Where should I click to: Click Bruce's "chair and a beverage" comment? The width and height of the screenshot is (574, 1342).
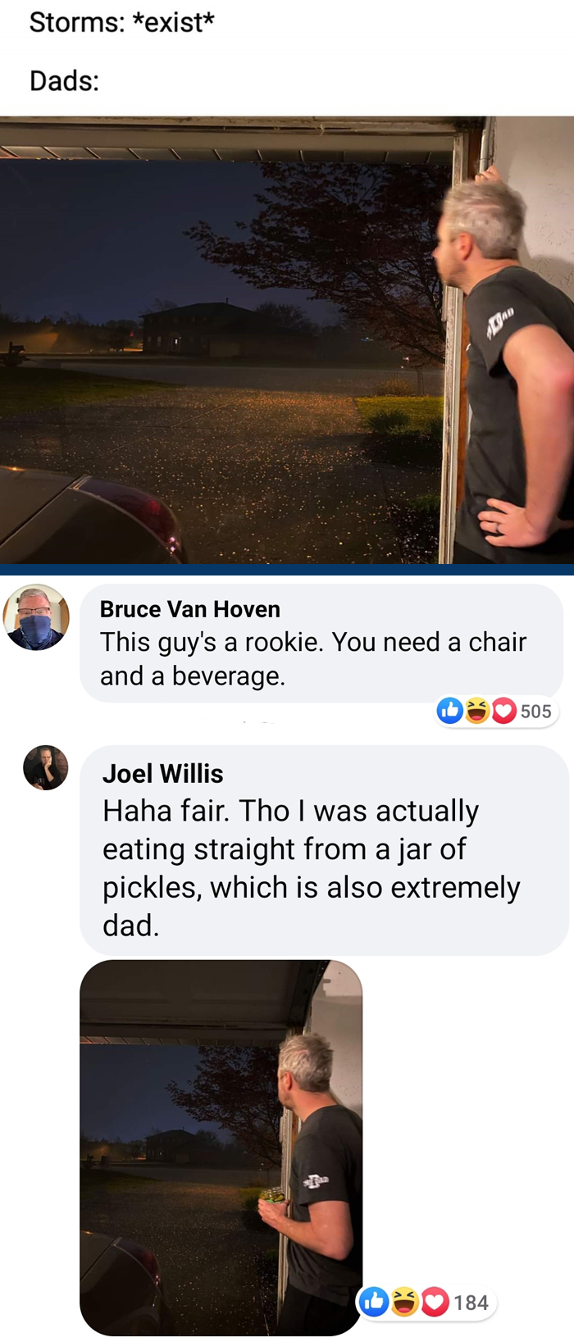click(x=321, y=643)
